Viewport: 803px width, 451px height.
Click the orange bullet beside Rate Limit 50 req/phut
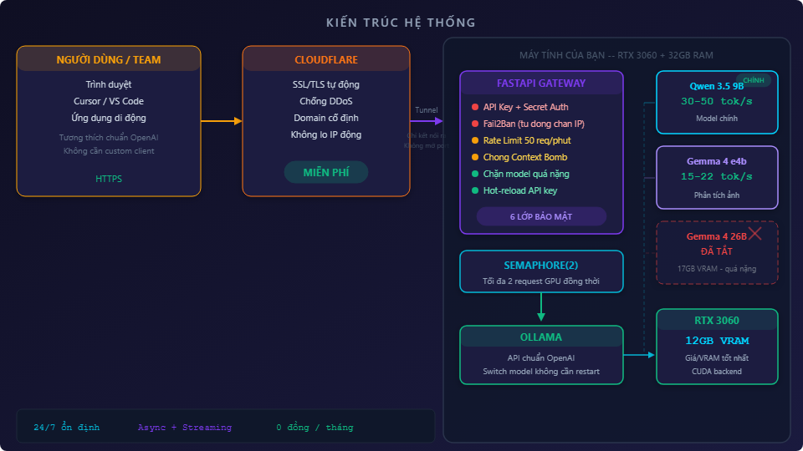point(475,140)
